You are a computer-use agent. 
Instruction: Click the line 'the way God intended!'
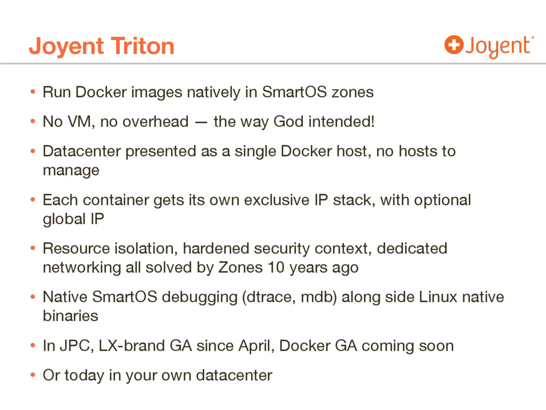294,122
